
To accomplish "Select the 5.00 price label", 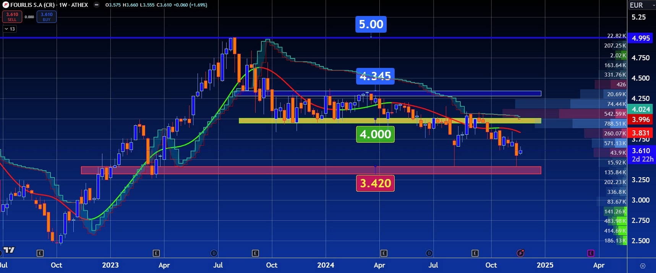I will pos(371,24).
